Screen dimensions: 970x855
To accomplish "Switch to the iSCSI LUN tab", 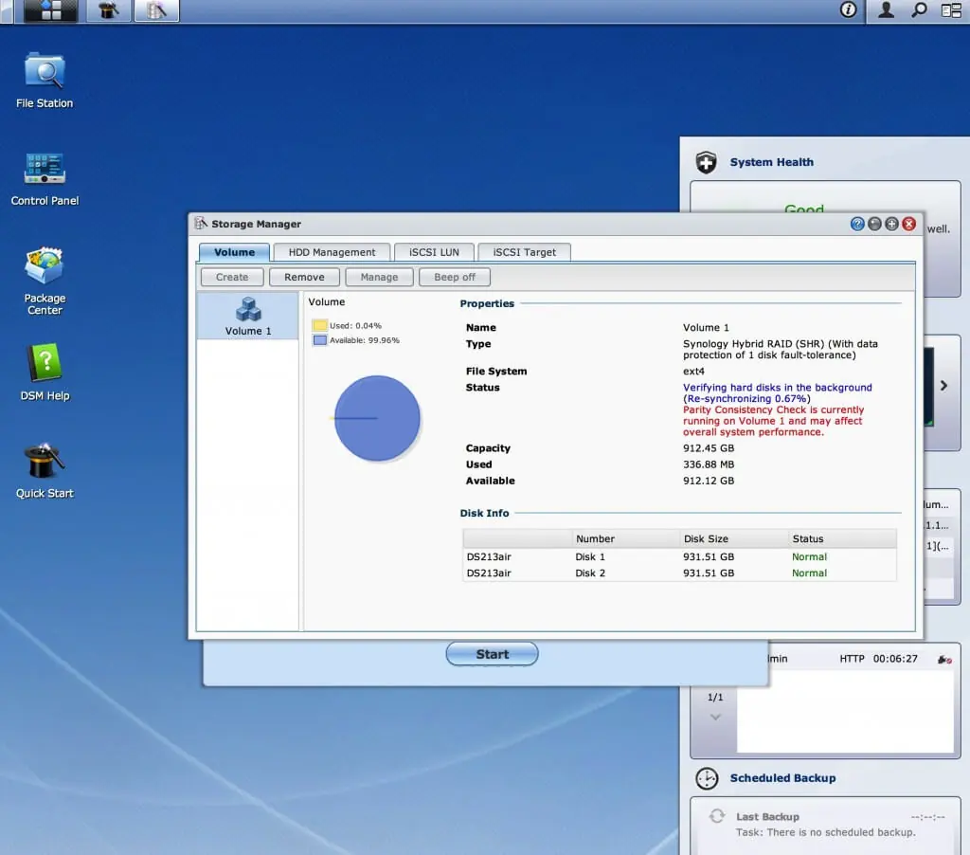I will [x=434, y=252].
